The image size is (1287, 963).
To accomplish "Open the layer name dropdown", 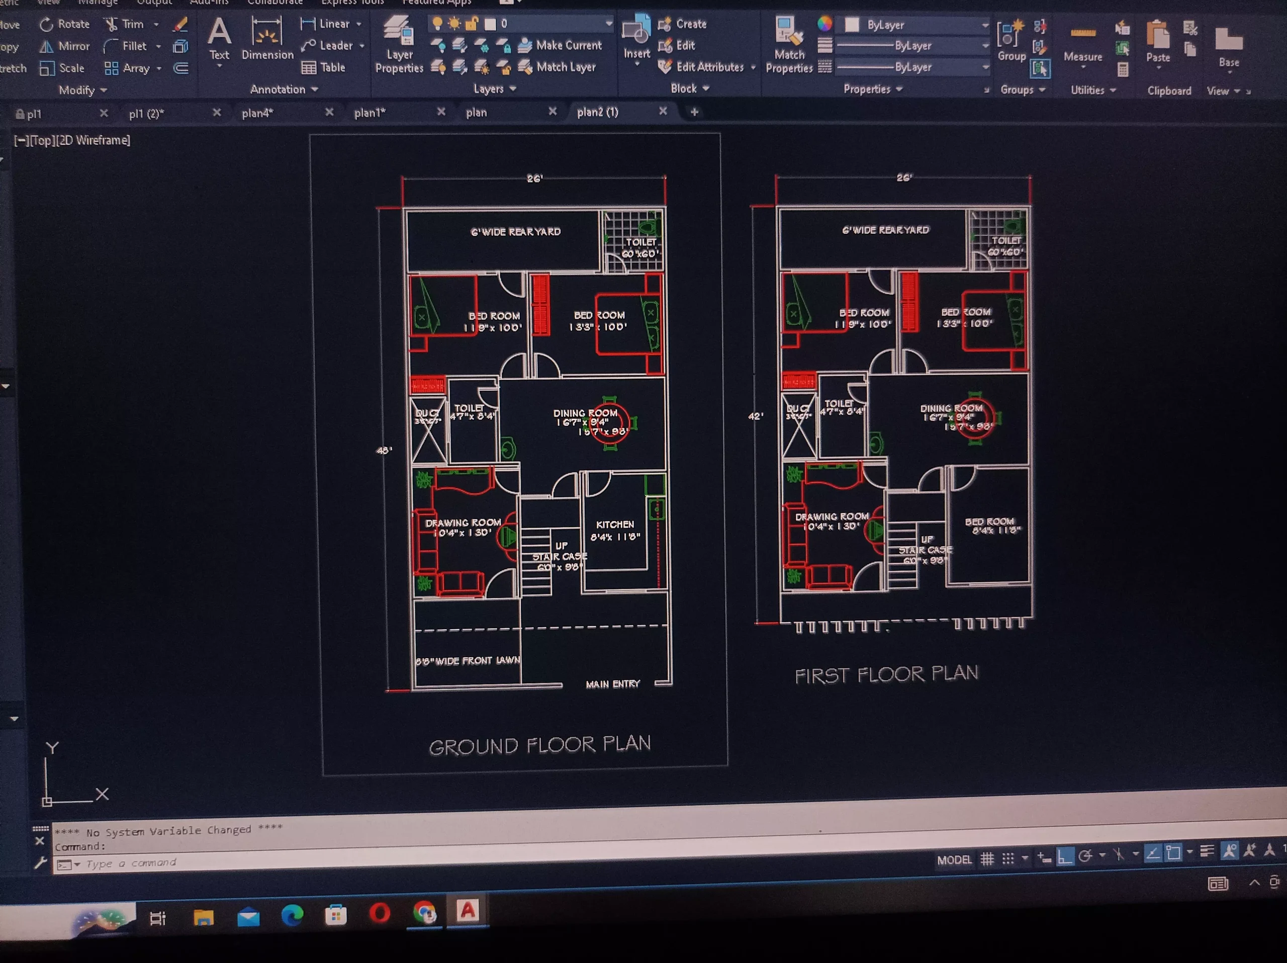I will point(609,24).
